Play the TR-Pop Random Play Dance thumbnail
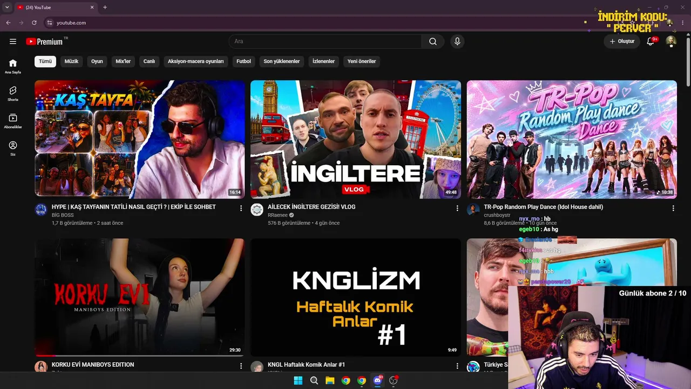The height and width of the screenshot is (389, 691). point(572,139)
